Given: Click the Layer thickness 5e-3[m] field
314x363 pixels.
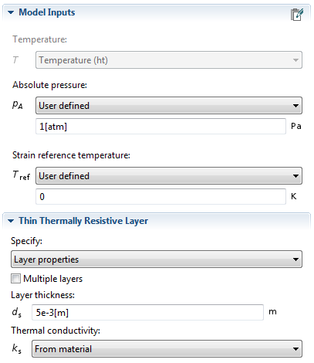Looking at the screenshot, I should pyautogui.click(x=147, y=313).
